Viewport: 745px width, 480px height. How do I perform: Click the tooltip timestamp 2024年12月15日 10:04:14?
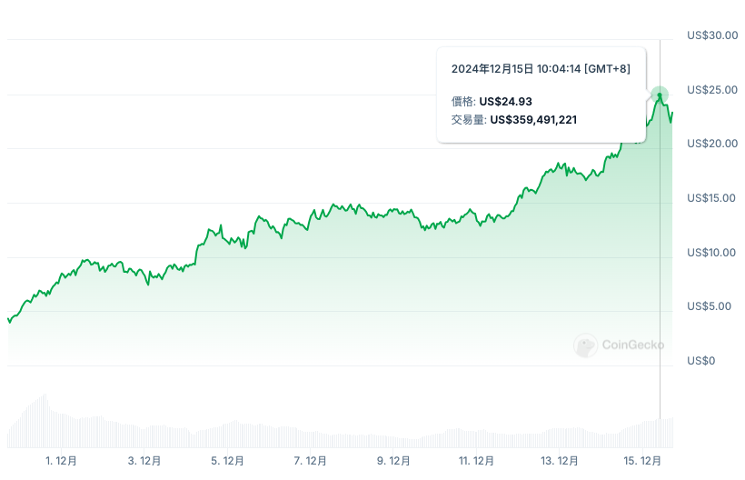541,69
